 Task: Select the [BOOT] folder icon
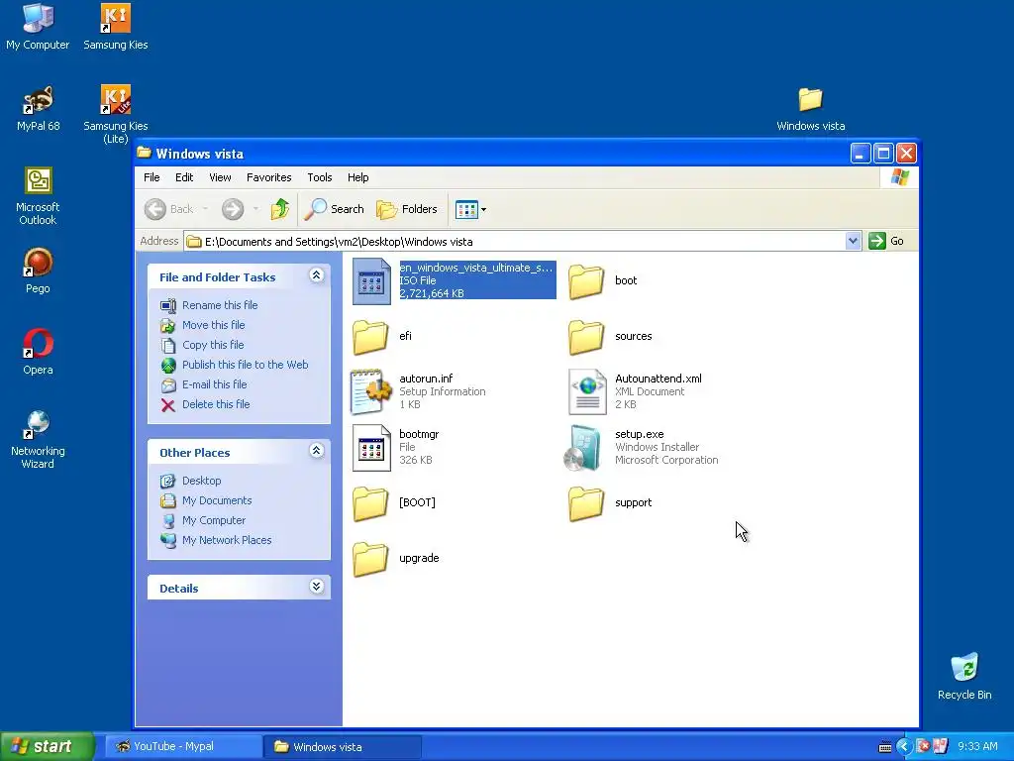coord(370,502)
